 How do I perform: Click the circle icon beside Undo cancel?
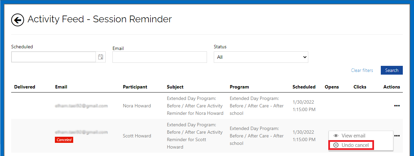click(336, 145)
